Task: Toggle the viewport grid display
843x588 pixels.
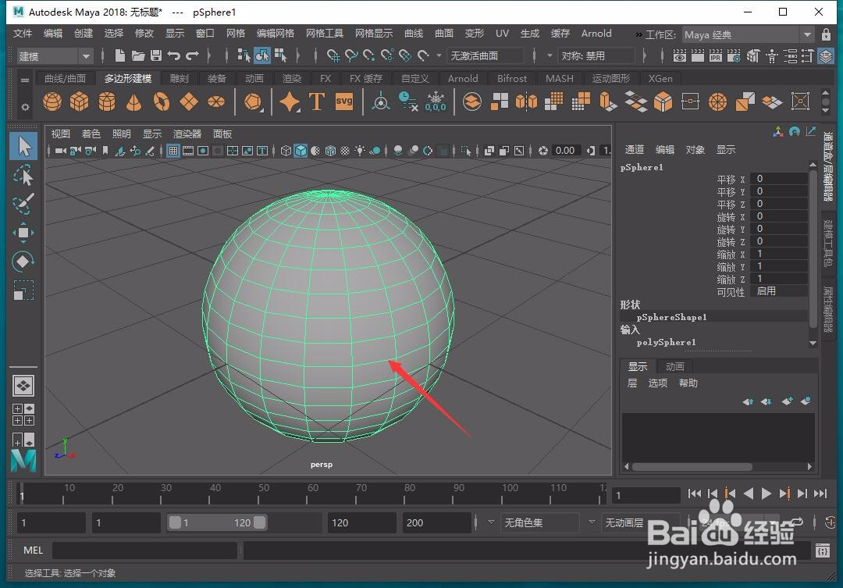Action: (173, 151)
